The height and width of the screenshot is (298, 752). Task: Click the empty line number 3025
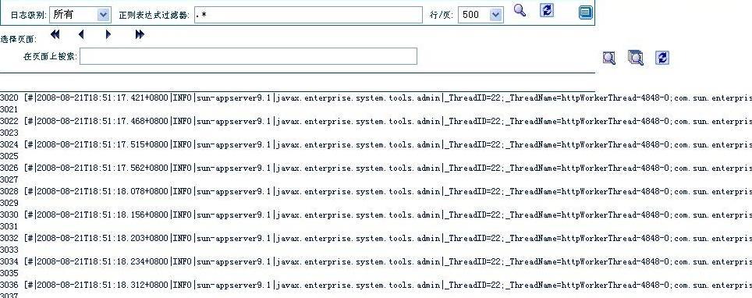(x=9, y=157)
